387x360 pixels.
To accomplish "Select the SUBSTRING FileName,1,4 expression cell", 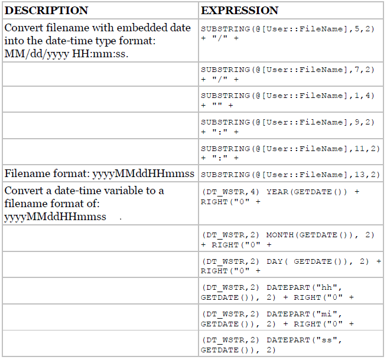I will (291, 99).
